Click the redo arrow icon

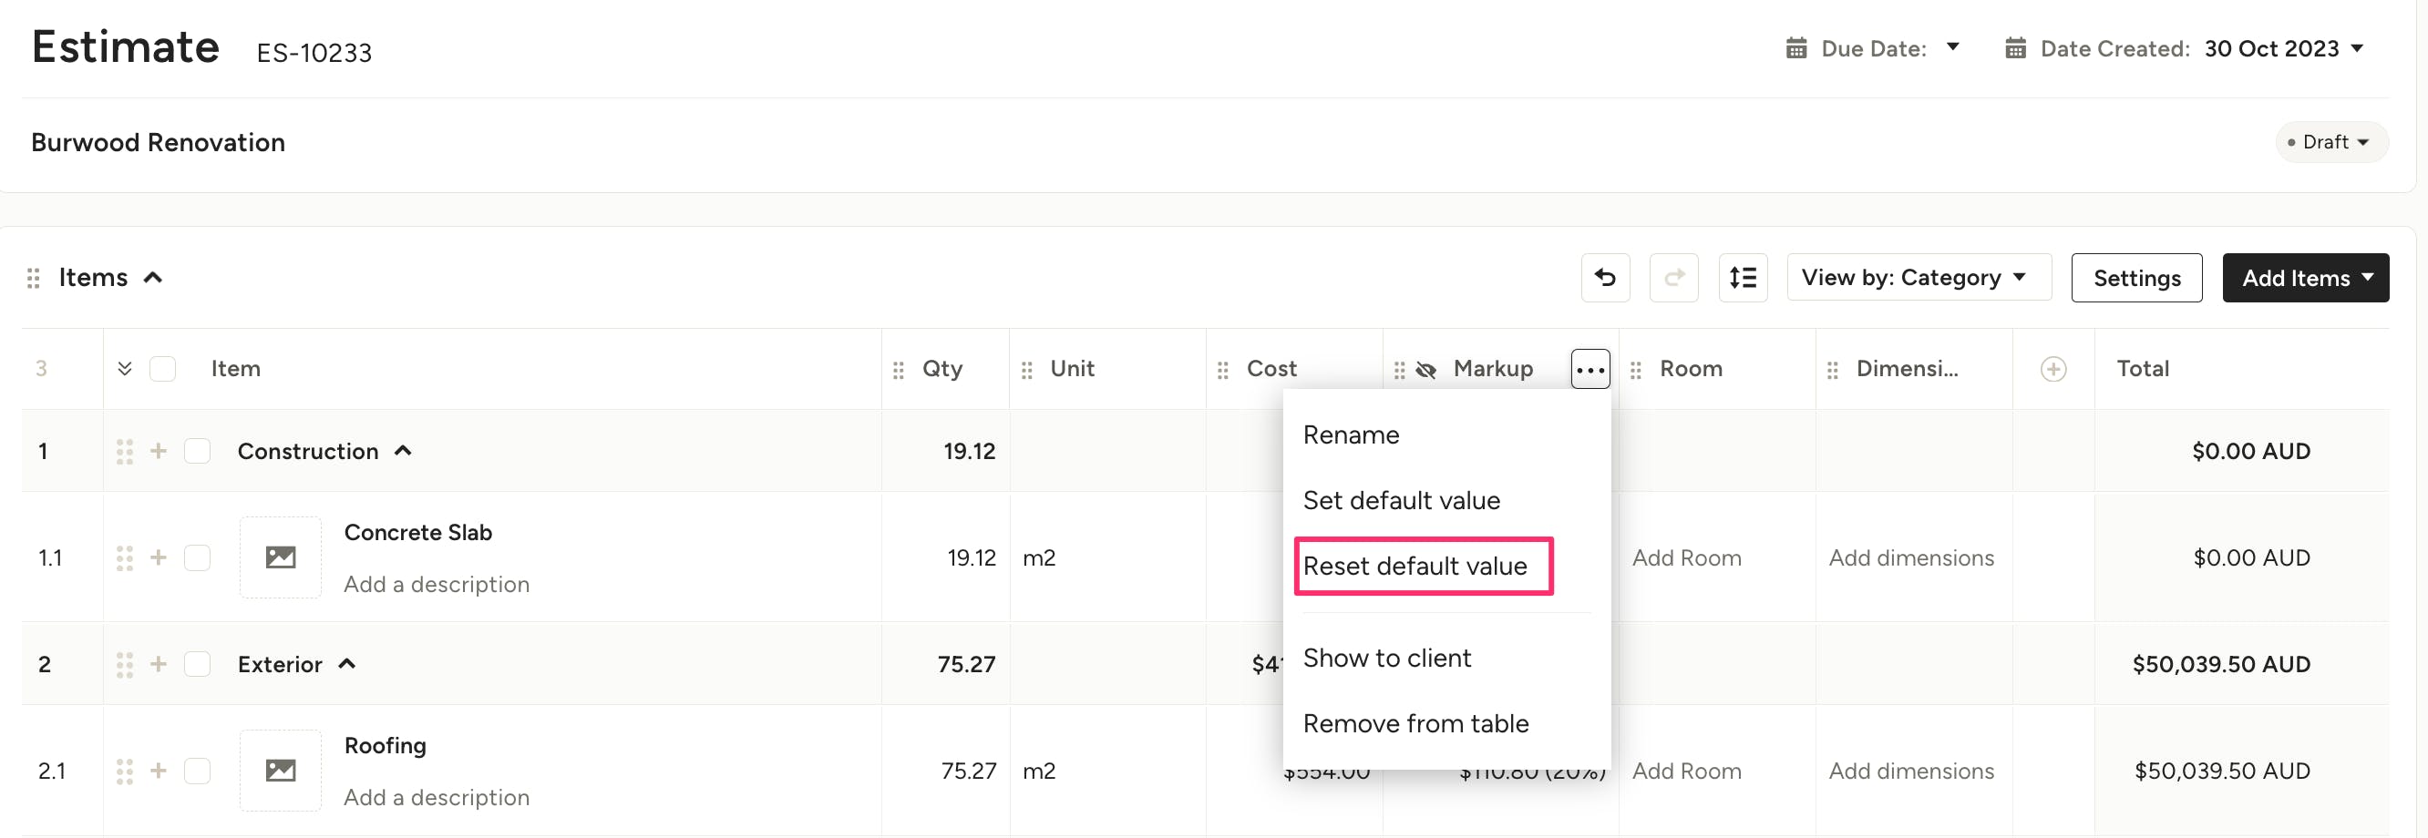point(1673,278)
